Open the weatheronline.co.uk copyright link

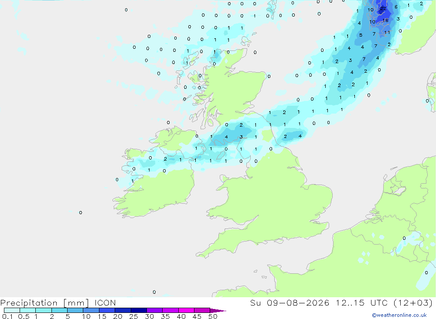point(399,315)
